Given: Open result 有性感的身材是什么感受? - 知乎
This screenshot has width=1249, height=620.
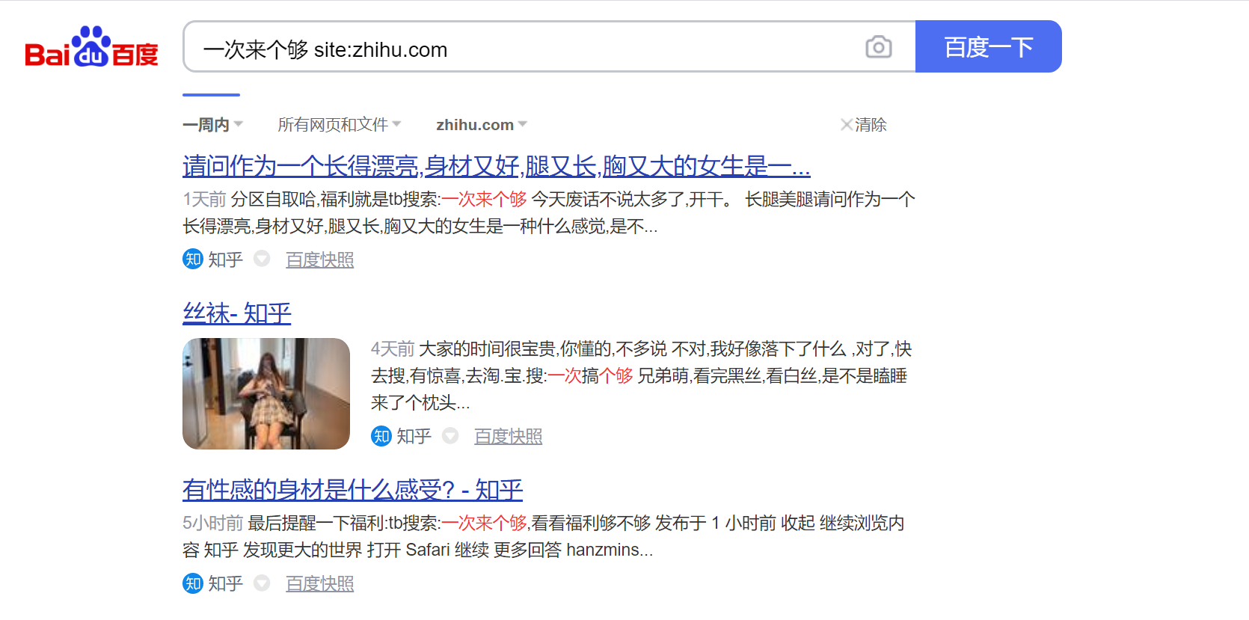Looking at the screenshot, I should coord(353,490).
